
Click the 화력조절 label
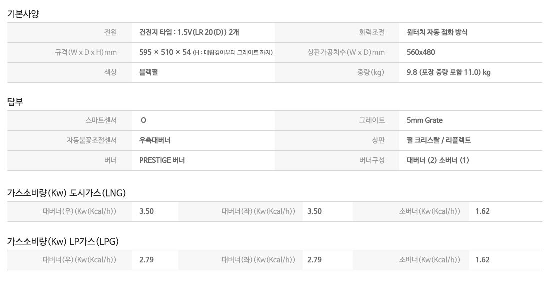(372, 33)
